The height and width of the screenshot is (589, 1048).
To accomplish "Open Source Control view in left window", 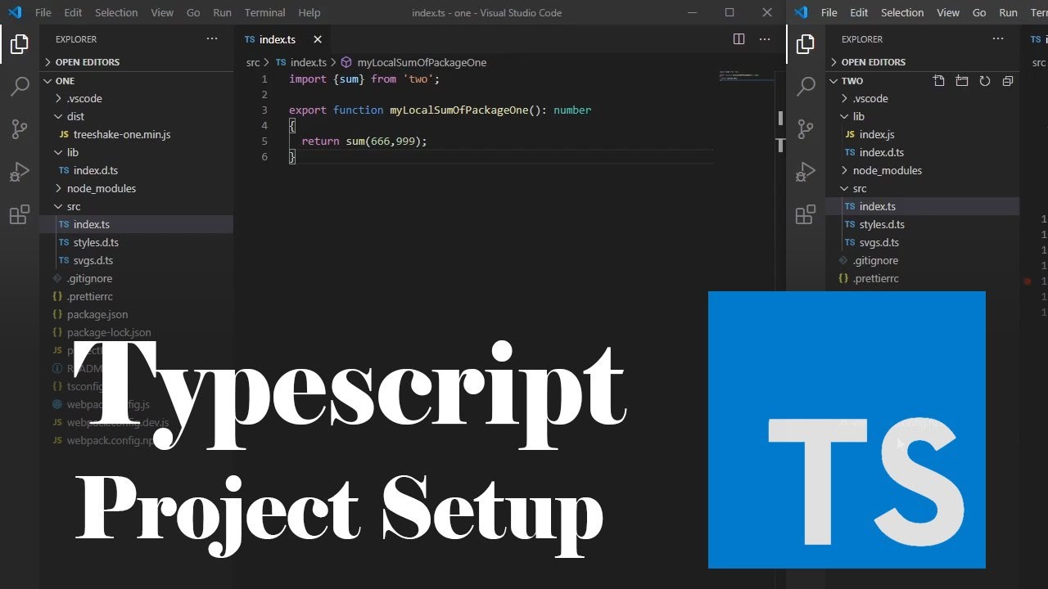I will pos(20,129).
